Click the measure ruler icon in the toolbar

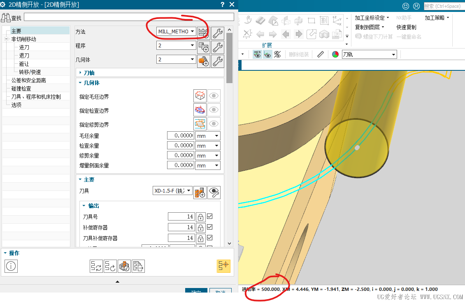point(320,54)
